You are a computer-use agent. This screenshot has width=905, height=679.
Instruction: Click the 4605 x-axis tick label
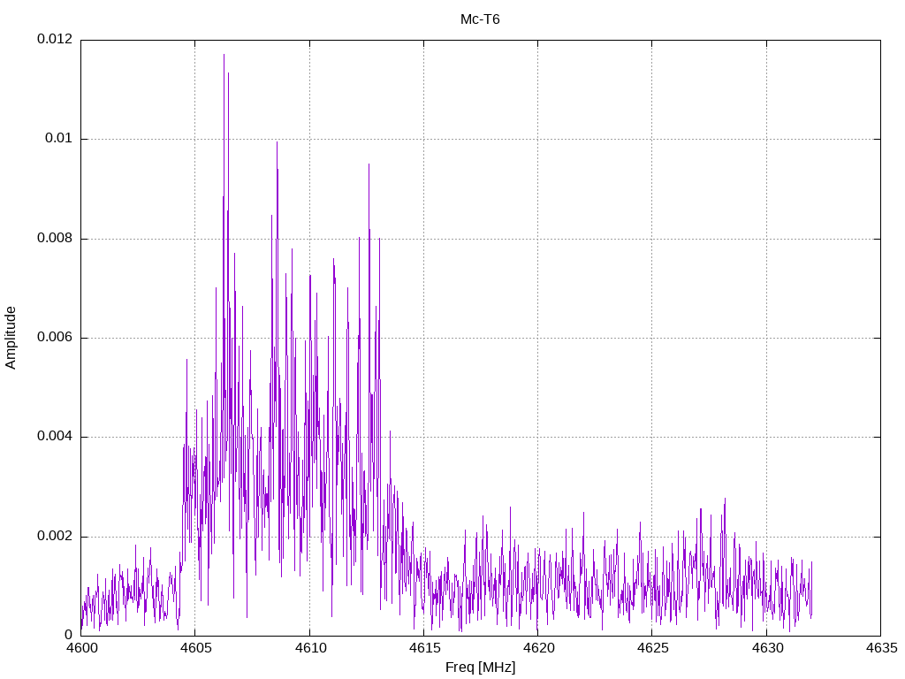pos(195,648)
